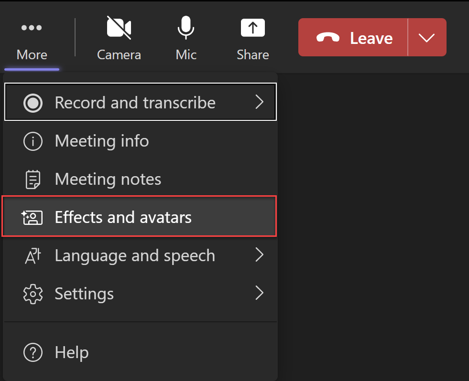This screenshot has height=381, width=469.
Task: Click the muted Camera icon
Action: pyautogui.click(x=119, y=27)
